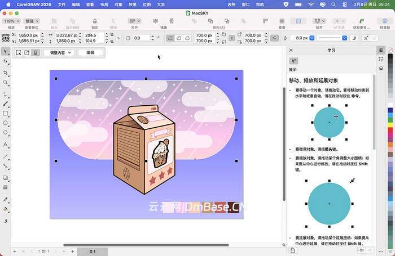This screenshot has height=256, width=395.
Task: Open the 文件 (File) menu
Action: 62,5
